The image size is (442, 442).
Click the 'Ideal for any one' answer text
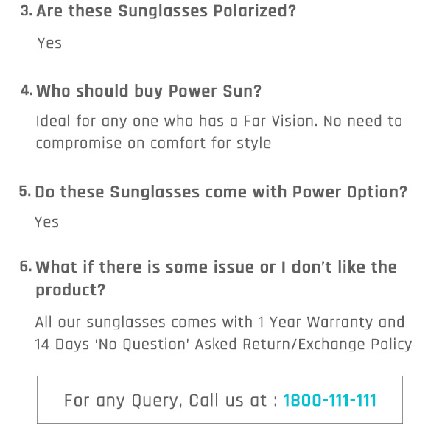(219, 132)
